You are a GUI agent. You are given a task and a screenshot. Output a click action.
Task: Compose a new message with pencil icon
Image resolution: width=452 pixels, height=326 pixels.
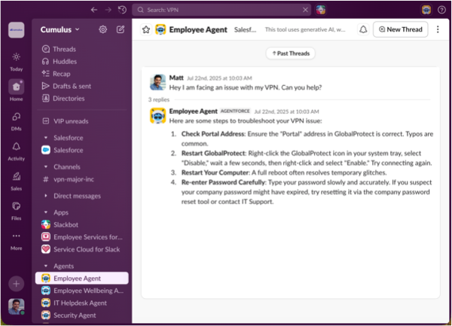point(121,29)
